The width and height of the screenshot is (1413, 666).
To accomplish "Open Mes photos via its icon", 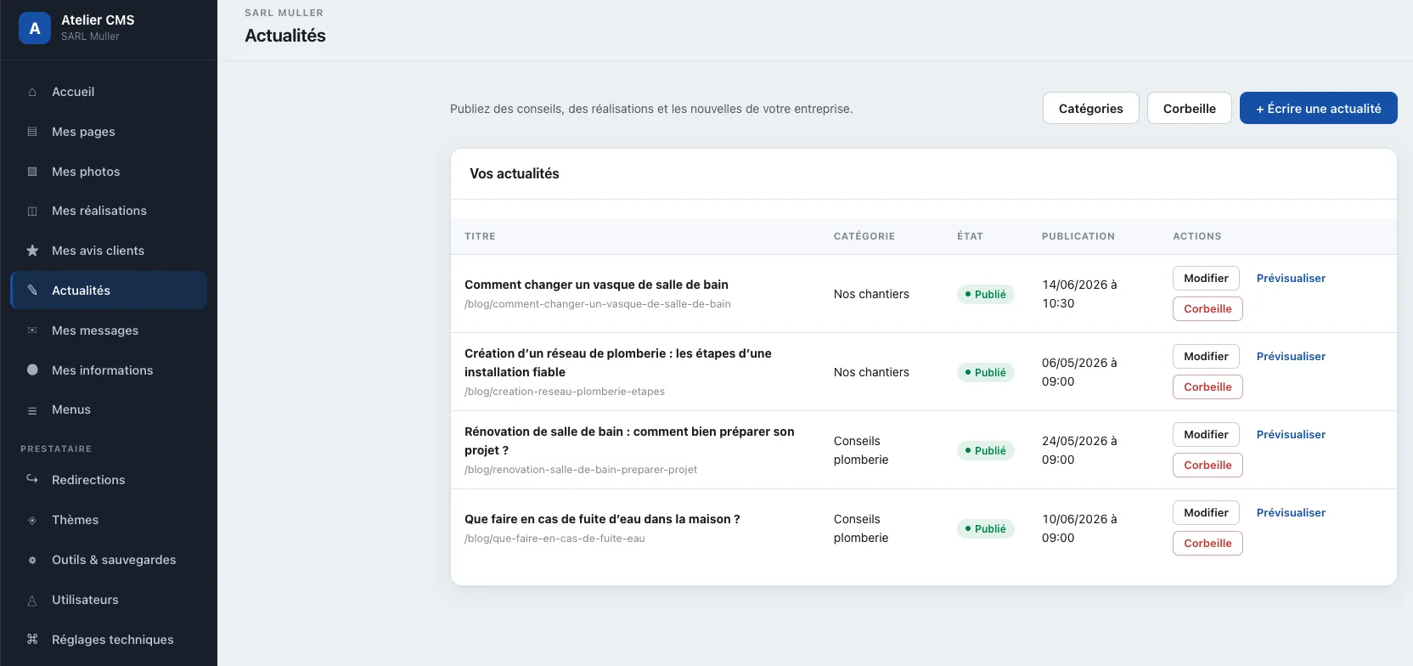I will [32, 172].
